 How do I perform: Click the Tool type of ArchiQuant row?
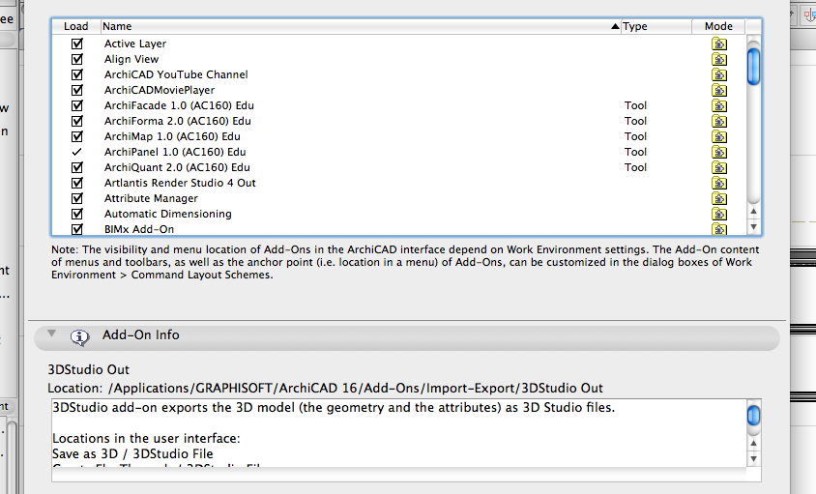(635, 167)
